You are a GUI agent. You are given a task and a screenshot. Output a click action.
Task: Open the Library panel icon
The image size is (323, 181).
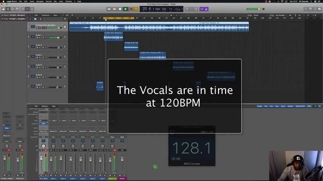click(x=4, y=9)
